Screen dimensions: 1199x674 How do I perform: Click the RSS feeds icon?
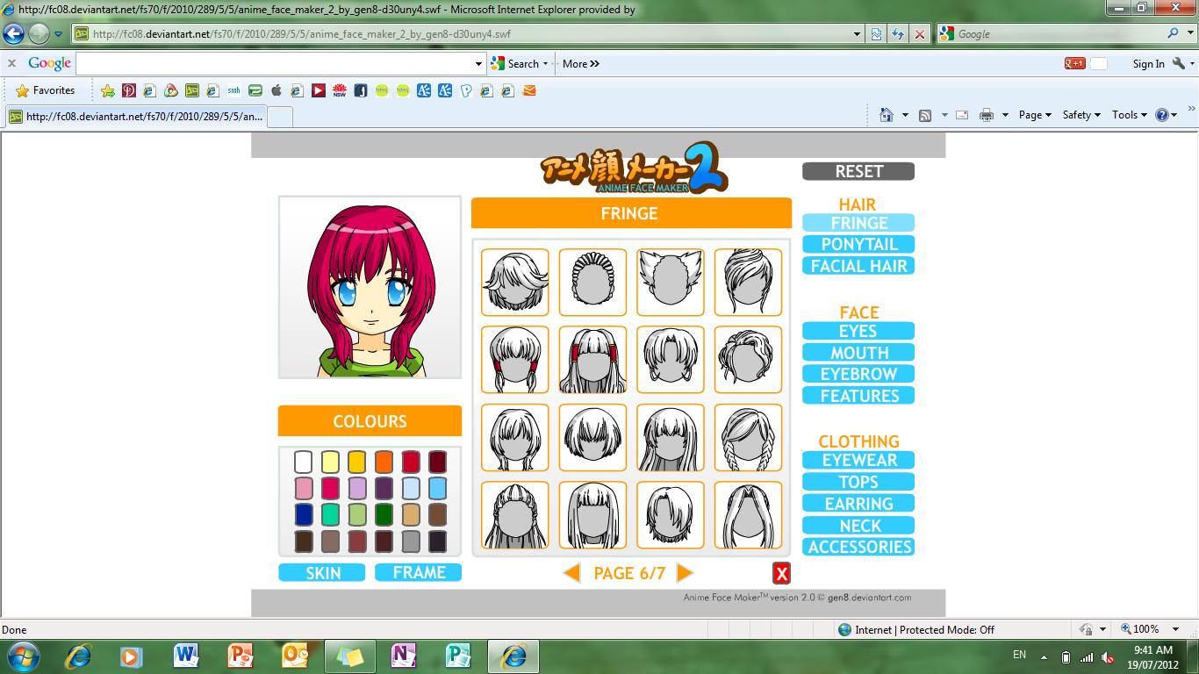pyautogui.click(x=925, y=115)
